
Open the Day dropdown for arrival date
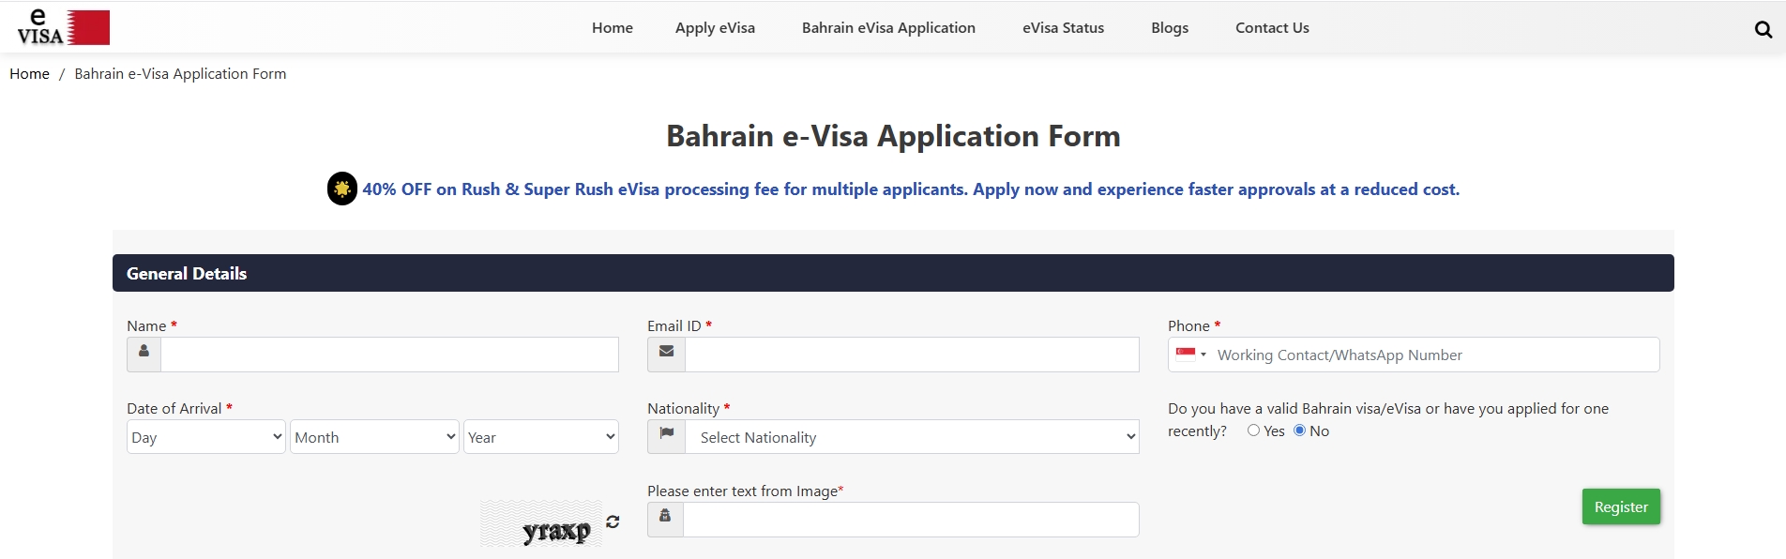pos(205,437)
